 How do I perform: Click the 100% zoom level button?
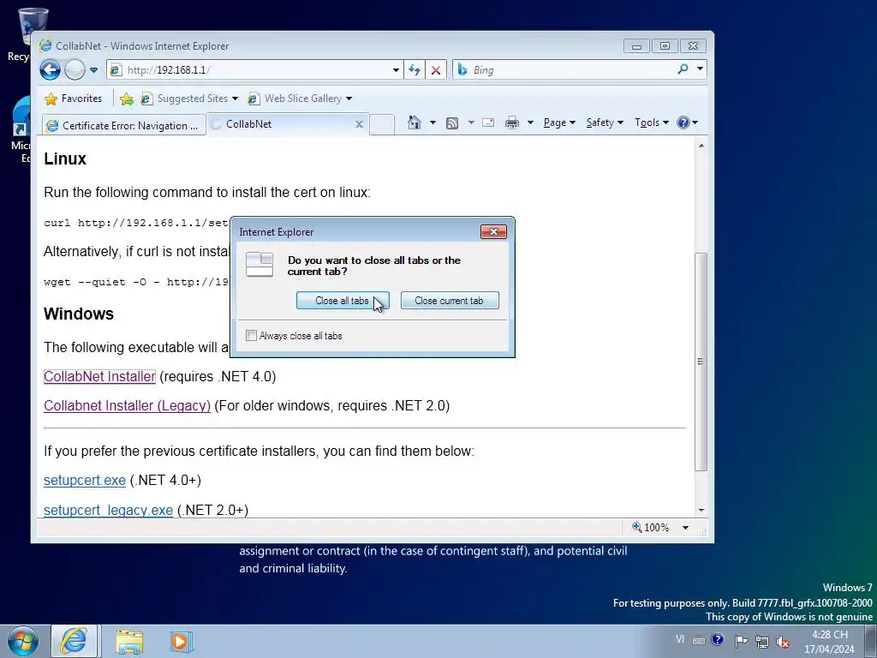tap(651, 527)
